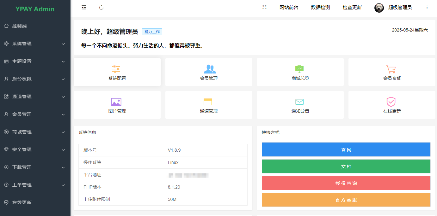Click the red 授权查询 button
Screen dimensions: 437x216
pyautogui.click(x=346, y=183)
